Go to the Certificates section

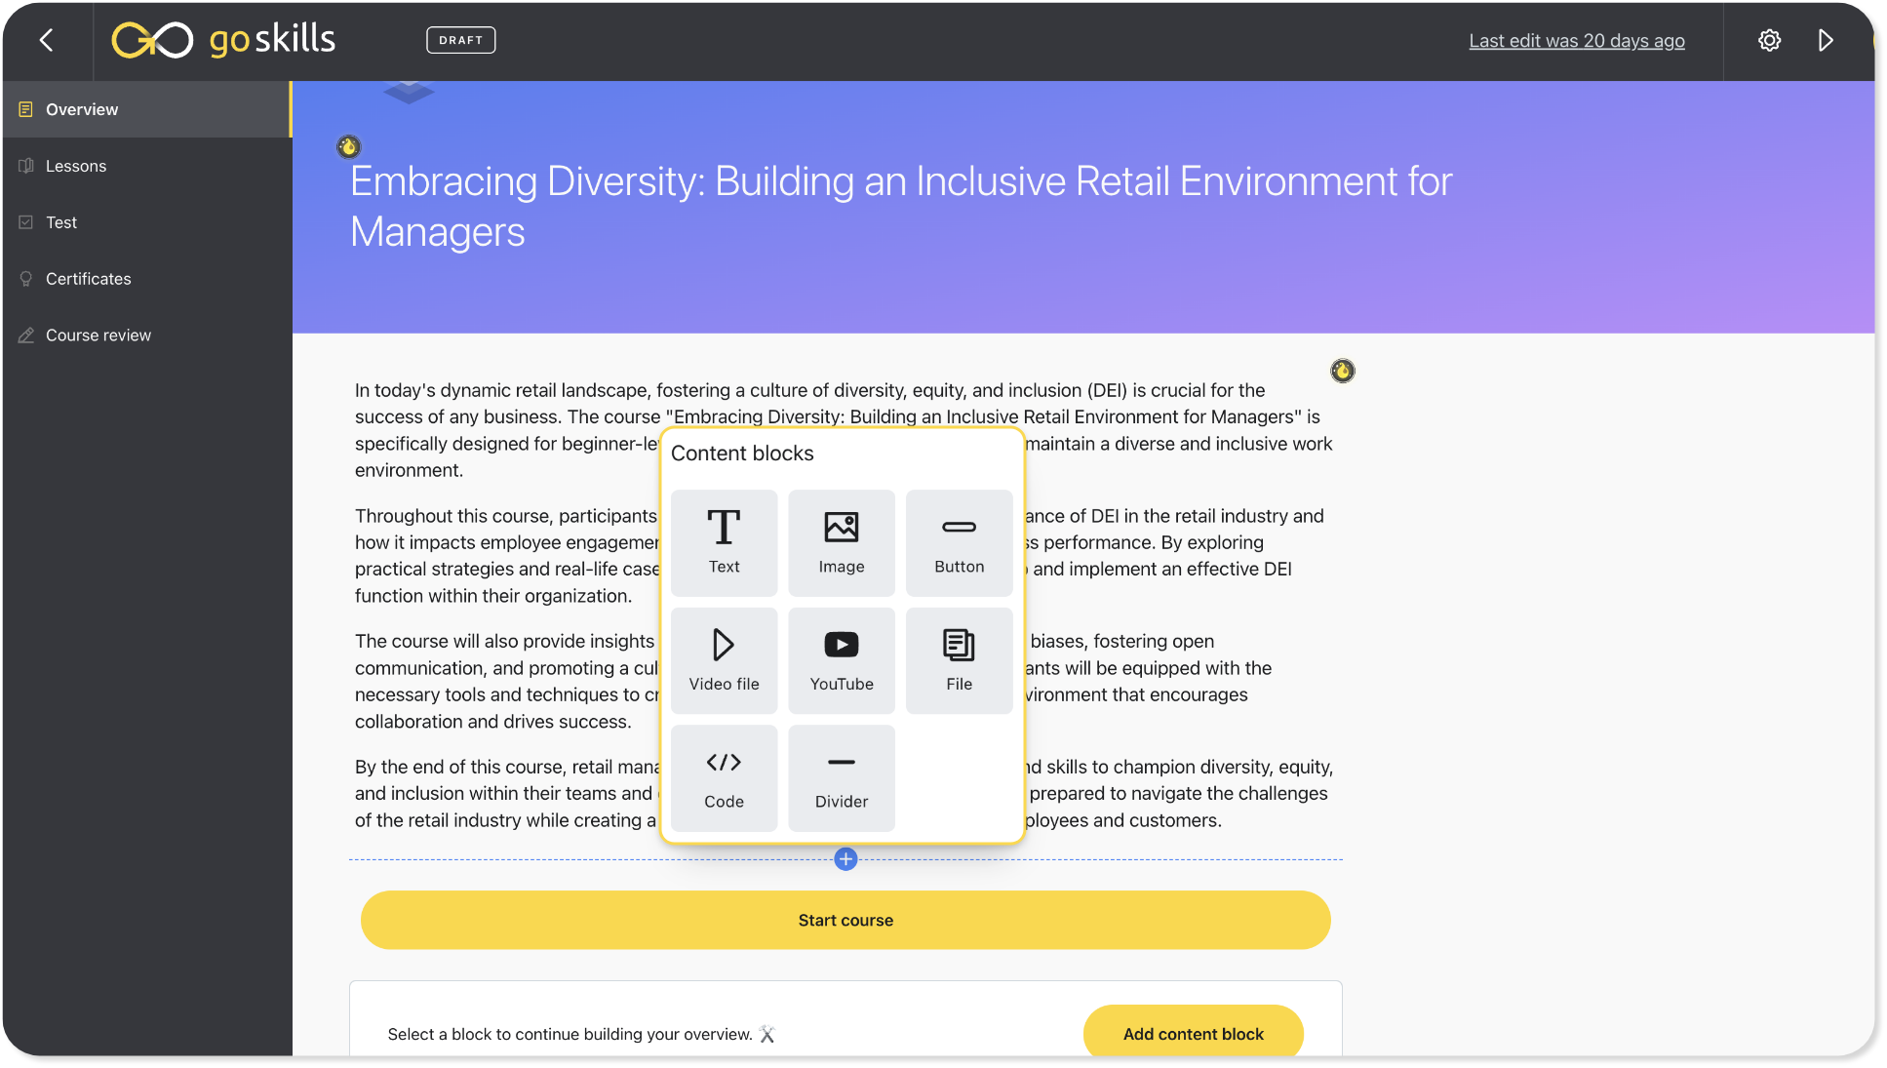coord(88,278)
